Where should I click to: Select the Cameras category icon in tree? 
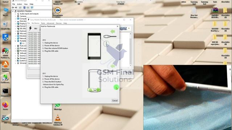(x=18, y=16)
